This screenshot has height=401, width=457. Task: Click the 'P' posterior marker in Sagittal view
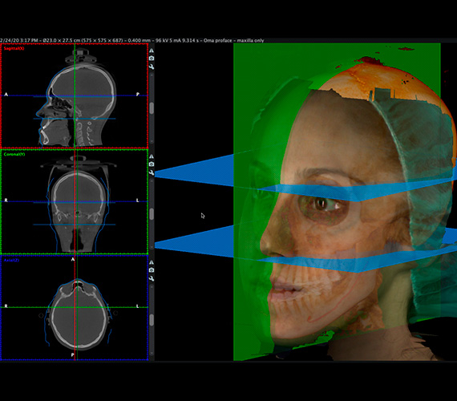point(138,95)
